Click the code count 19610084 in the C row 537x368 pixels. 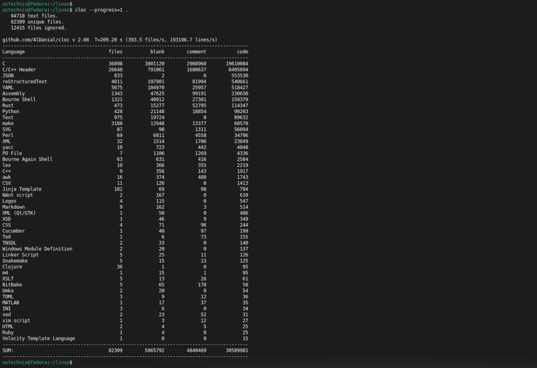[x=237, y=64]
